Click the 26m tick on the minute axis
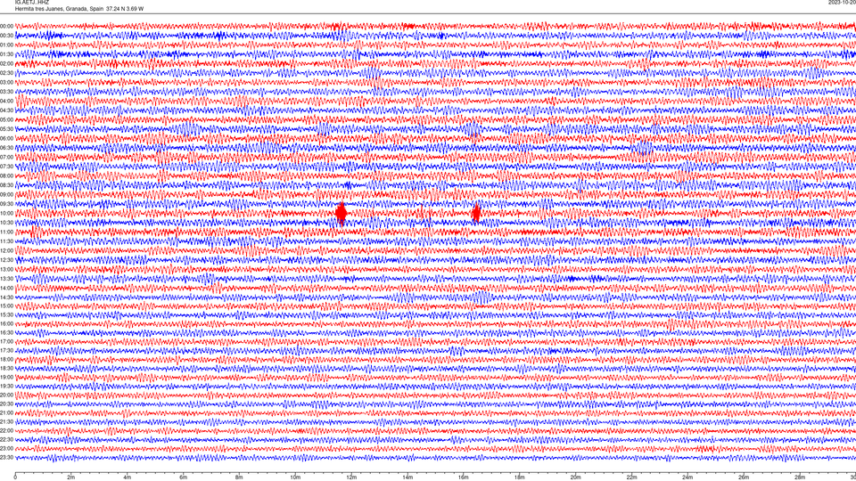The image size is (856, 481). point(744,477)
